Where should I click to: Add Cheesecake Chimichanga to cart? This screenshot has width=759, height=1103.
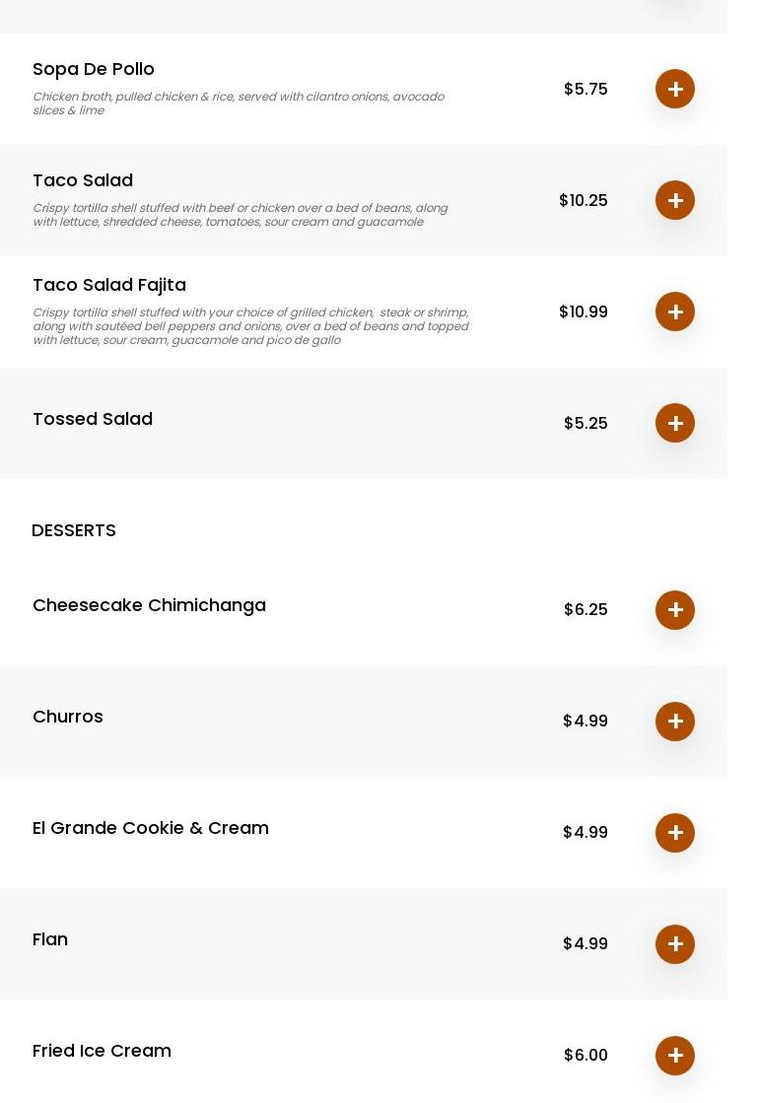pyautogui.click(x=675, y=610)
